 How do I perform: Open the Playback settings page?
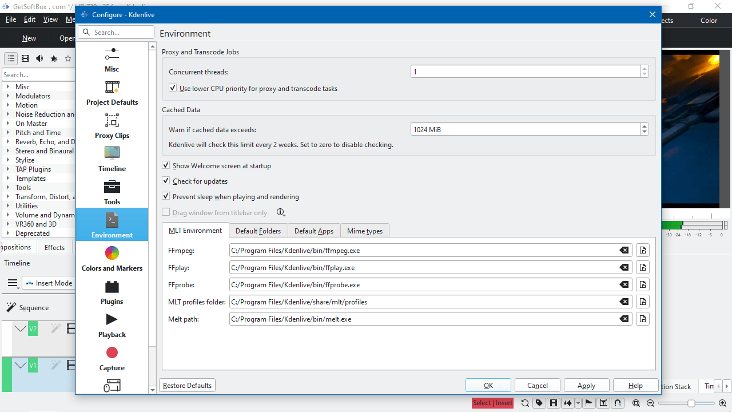coord(112,325)
